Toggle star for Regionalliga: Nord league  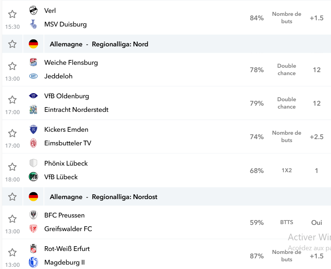[x=12, y=44]
